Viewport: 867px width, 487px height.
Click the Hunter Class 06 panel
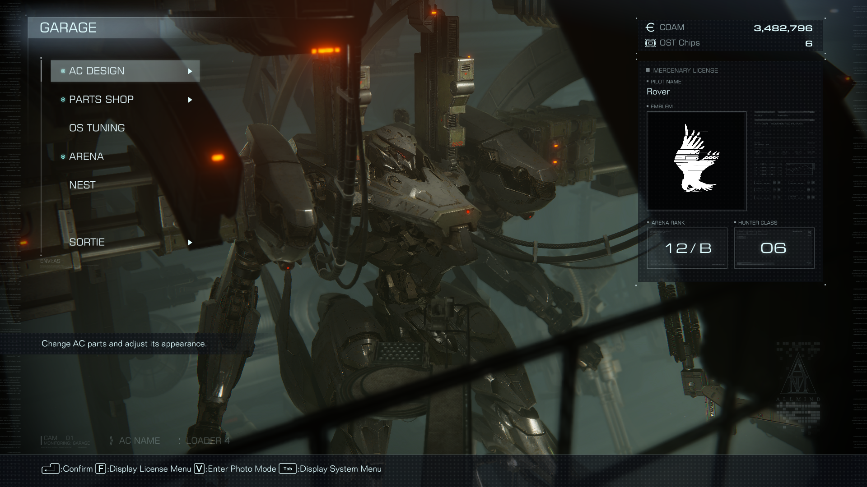(774, 248)
